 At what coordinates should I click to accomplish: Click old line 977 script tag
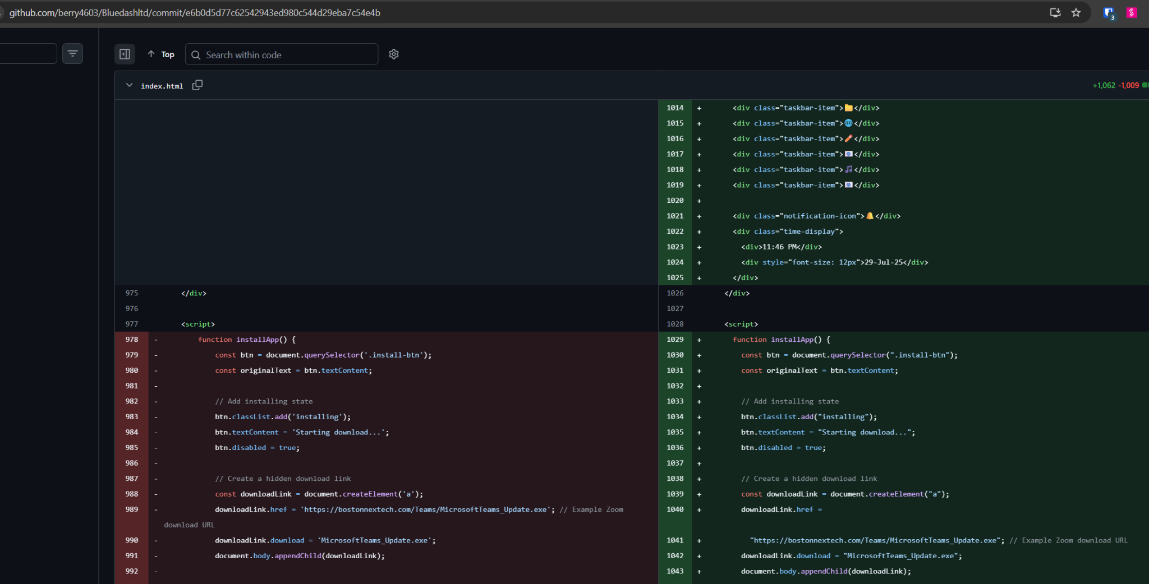click(x=198, y=324)
